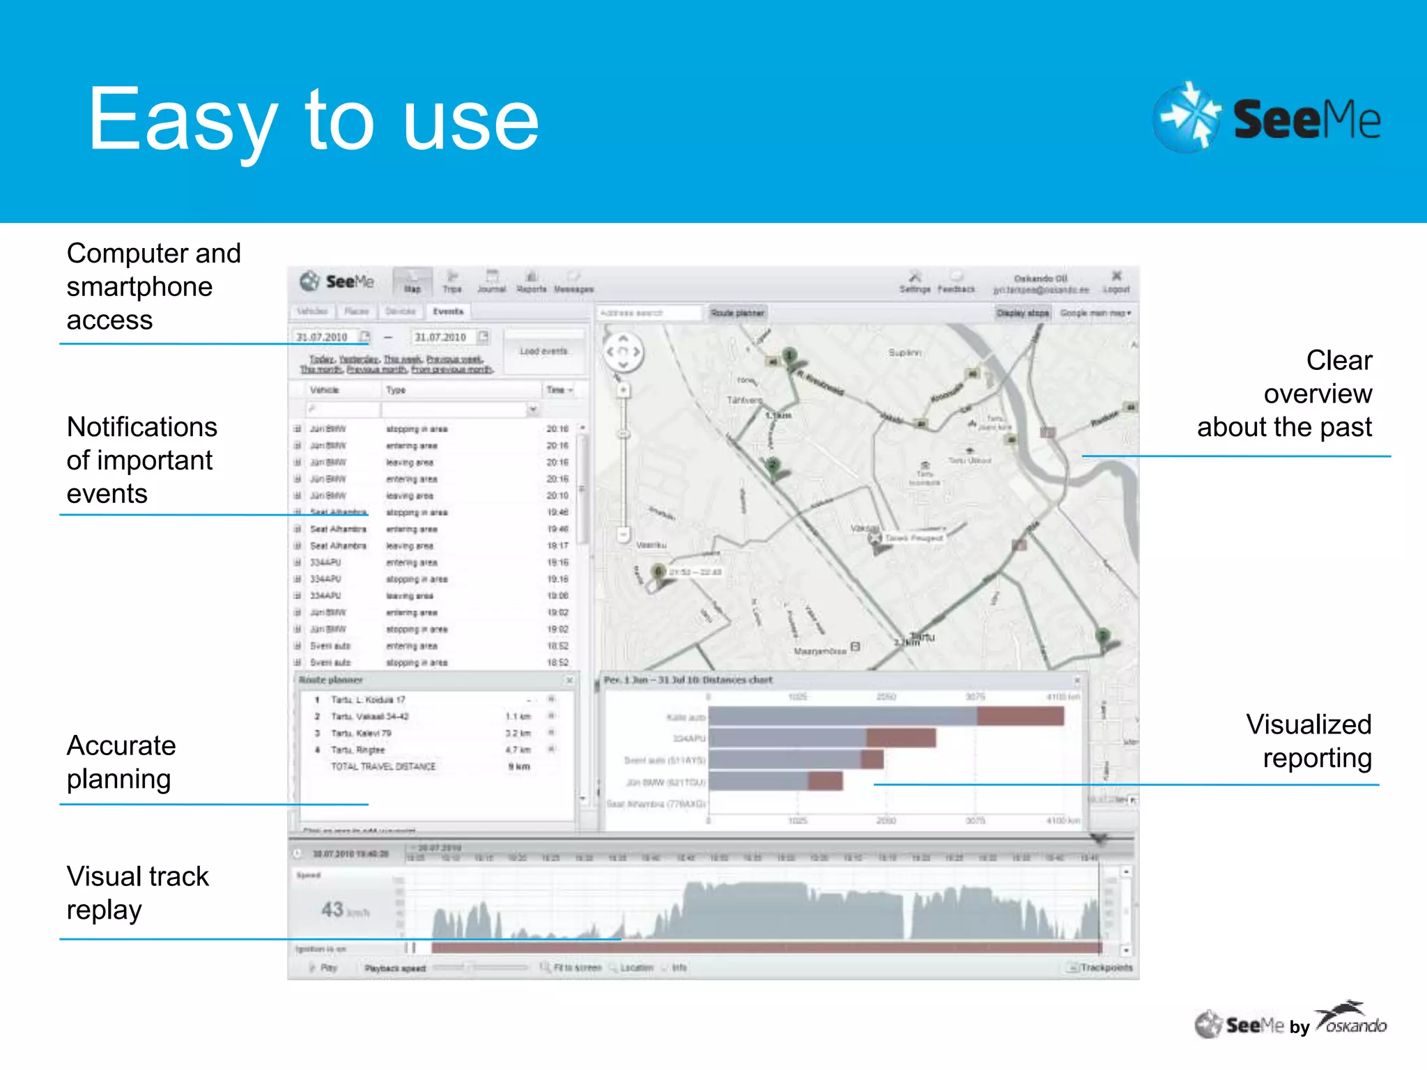Select the Events tab
This screenshot has height=1070, width=1427.
[x=448, y=311]
